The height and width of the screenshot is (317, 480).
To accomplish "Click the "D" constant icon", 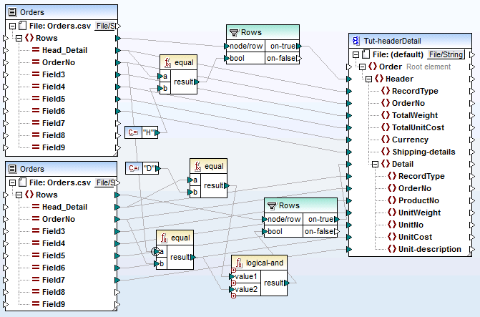I will coord(132,168).
